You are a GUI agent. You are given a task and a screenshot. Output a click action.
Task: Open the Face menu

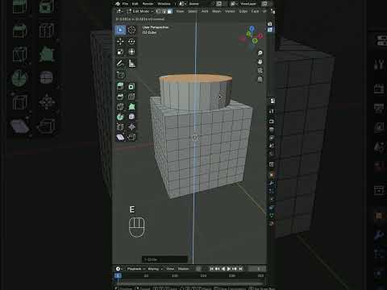tap(255, 11)
